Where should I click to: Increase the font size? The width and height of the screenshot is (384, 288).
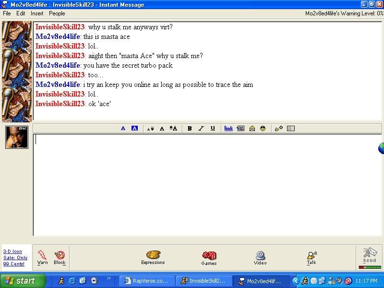pyautogui.click(x=173, y=128)
